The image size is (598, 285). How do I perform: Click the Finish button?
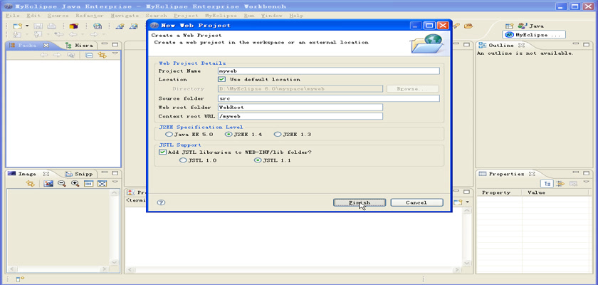(x=360, y=202)
